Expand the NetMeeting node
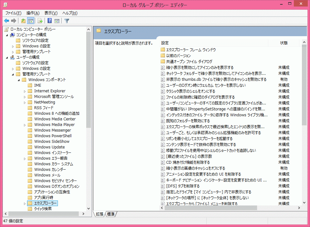Image resolution: width=310 pixels, height=227 pixels. coord(25,103)
